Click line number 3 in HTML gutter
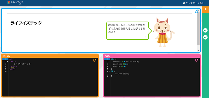Image resolution: width=209 pixels, height=98 pixels. click(6, 64)
